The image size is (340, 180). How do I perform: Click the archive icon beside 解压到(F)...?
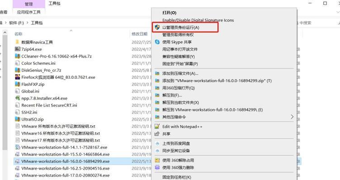(x=157, y=95)
